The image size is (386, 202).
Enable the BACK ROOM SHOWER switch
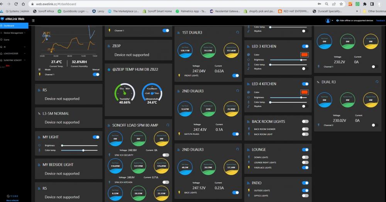click(305, 129)
